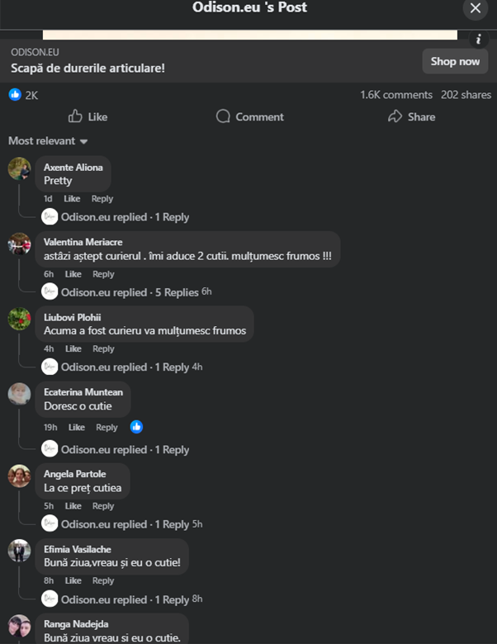Viewport: 497px width, 644px height.
Task: Click the like reaction on Ecaterina Muntean's comment
Action: 136,427
